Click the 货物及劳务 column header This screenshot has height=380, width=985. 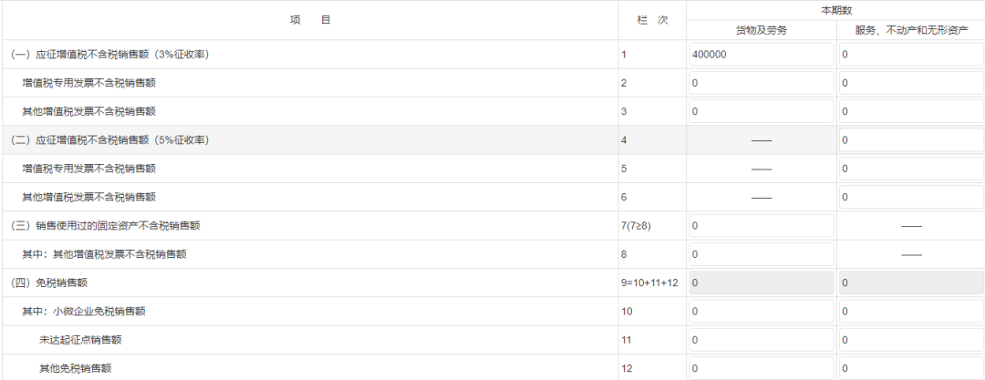[x=761, y=30]
